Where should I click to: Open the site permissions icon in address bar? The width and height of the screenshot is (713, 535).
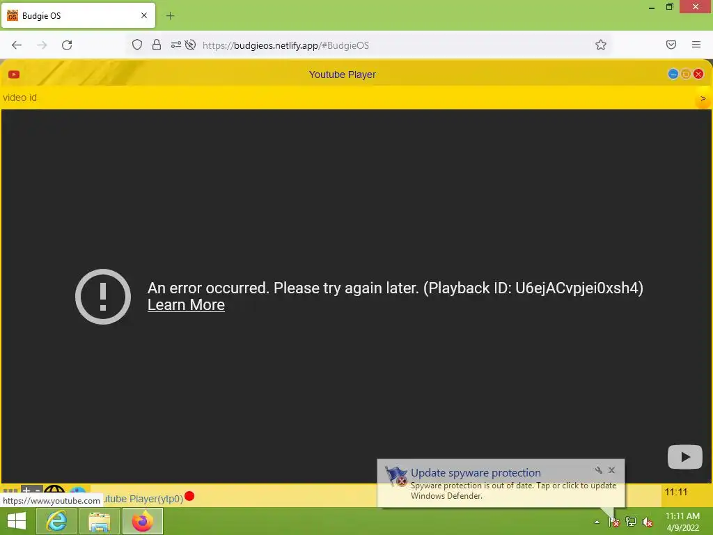pos(175,45)
